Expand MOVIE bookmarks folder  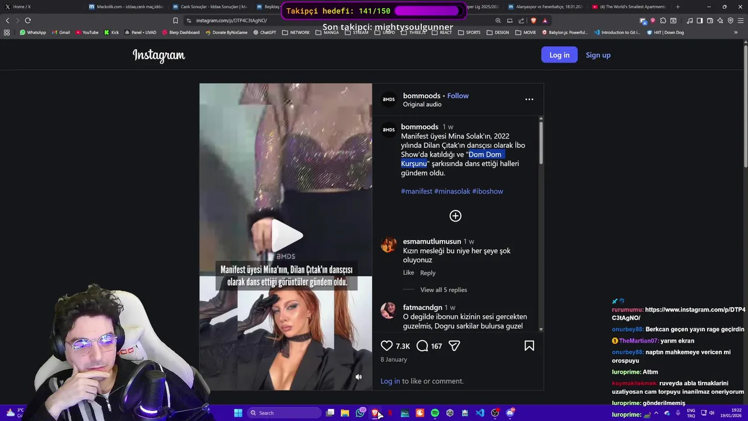tap(525, 32)
